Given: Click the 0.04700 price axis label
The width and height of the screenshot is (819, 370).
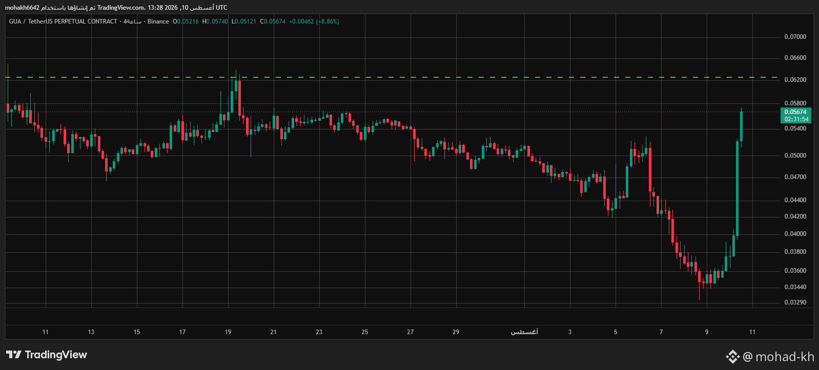Looking at the screenshot, I should 795,177.
